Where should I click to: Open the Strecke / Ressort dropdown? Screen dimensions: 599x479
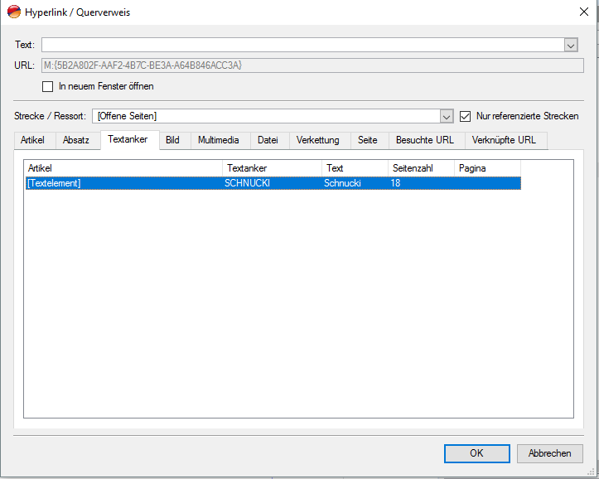pos(447,116)
